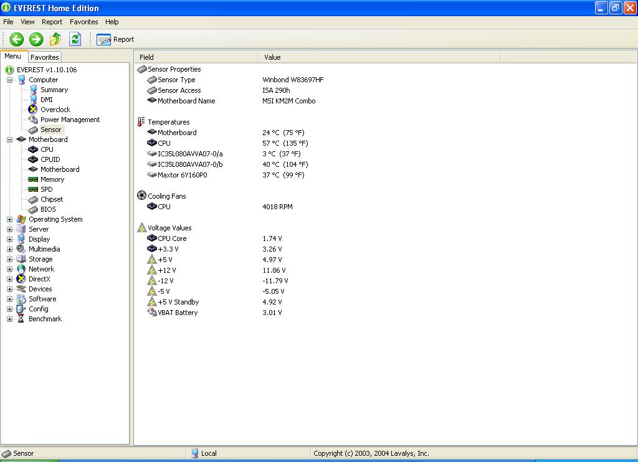Select EVEREST v1.10.106 root item
This screenshot has height=462, width=638.
(46, 70)
